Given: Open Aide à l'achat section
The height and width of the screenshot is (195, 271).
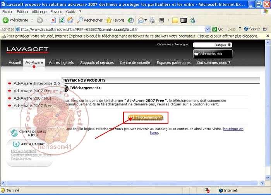Looking at the screenshot, I should click(29, 144).
